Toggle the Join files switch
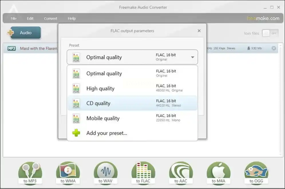 pyautogui.click(x=270, y=33)
